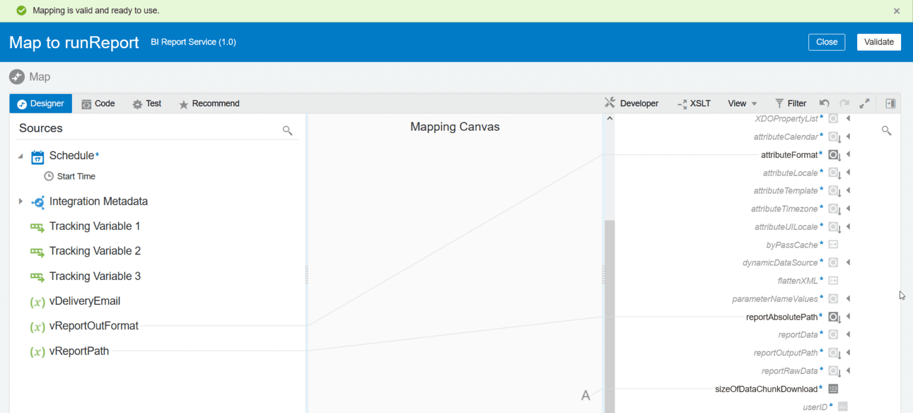Open the View dropdown menu
This screenshot has height=413, width=913.
tap(740, 103)
